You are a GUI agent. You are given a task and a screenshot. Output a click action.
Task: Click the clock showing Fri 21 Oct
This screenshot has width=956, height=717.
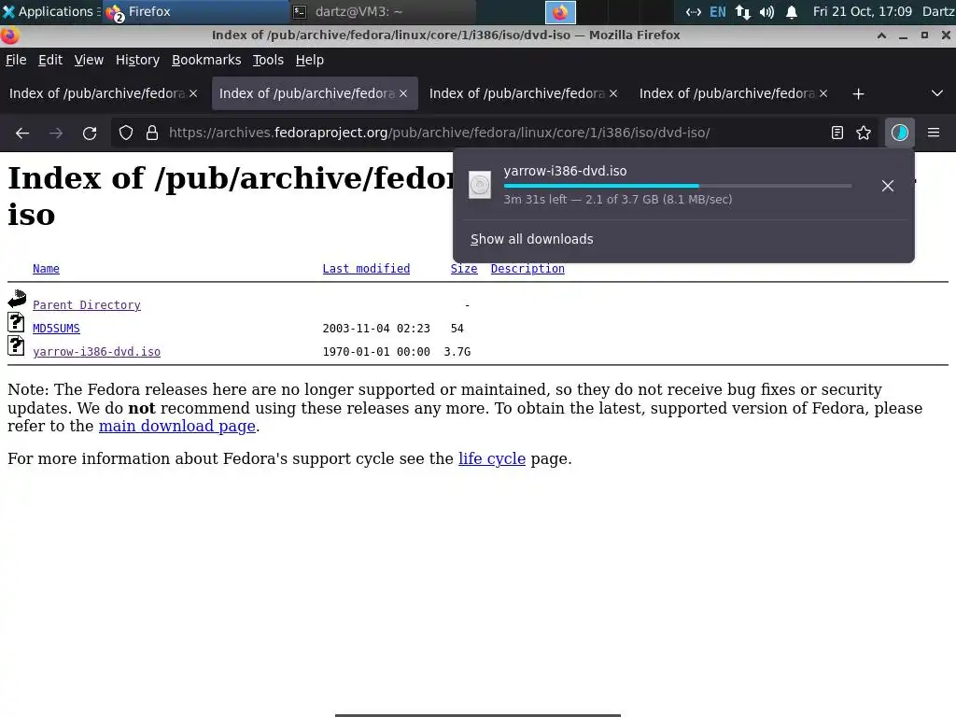(862, 11)
